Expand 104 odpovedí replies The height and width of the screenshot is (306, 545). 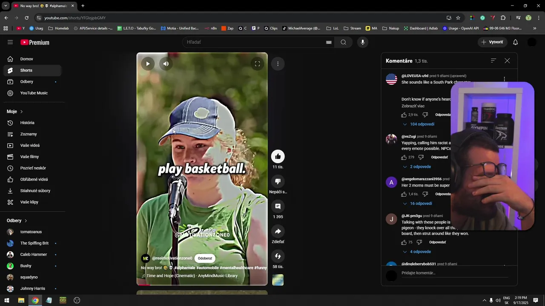click(x=419, y=124)
